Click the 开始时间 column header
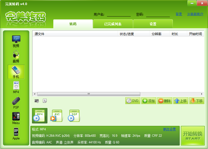Screen dimensions: 208x149 (195, 34)
